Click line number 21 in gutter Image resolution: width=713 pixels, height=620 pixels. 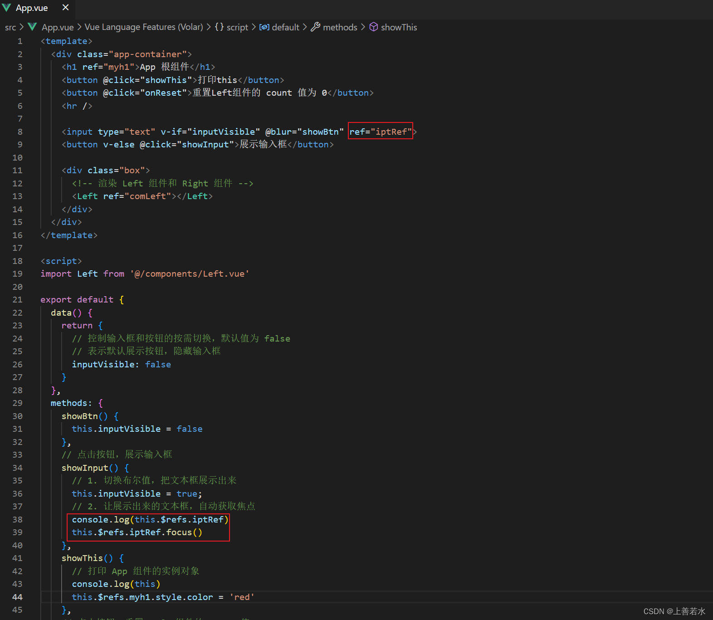click(x=17, y=300)
